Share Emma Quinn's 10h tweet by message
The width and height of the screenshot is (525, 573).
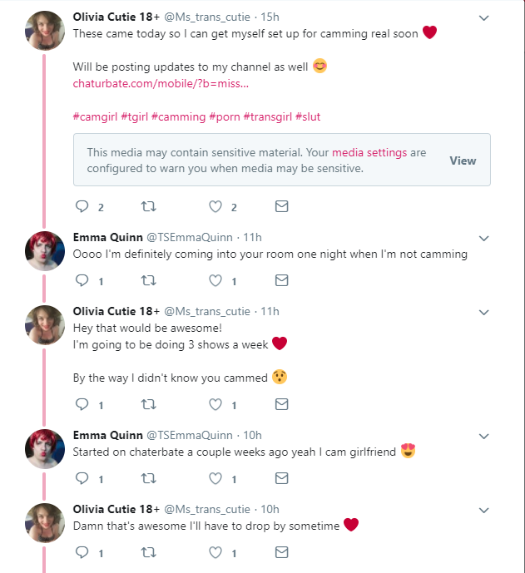(x=281, y=478)
